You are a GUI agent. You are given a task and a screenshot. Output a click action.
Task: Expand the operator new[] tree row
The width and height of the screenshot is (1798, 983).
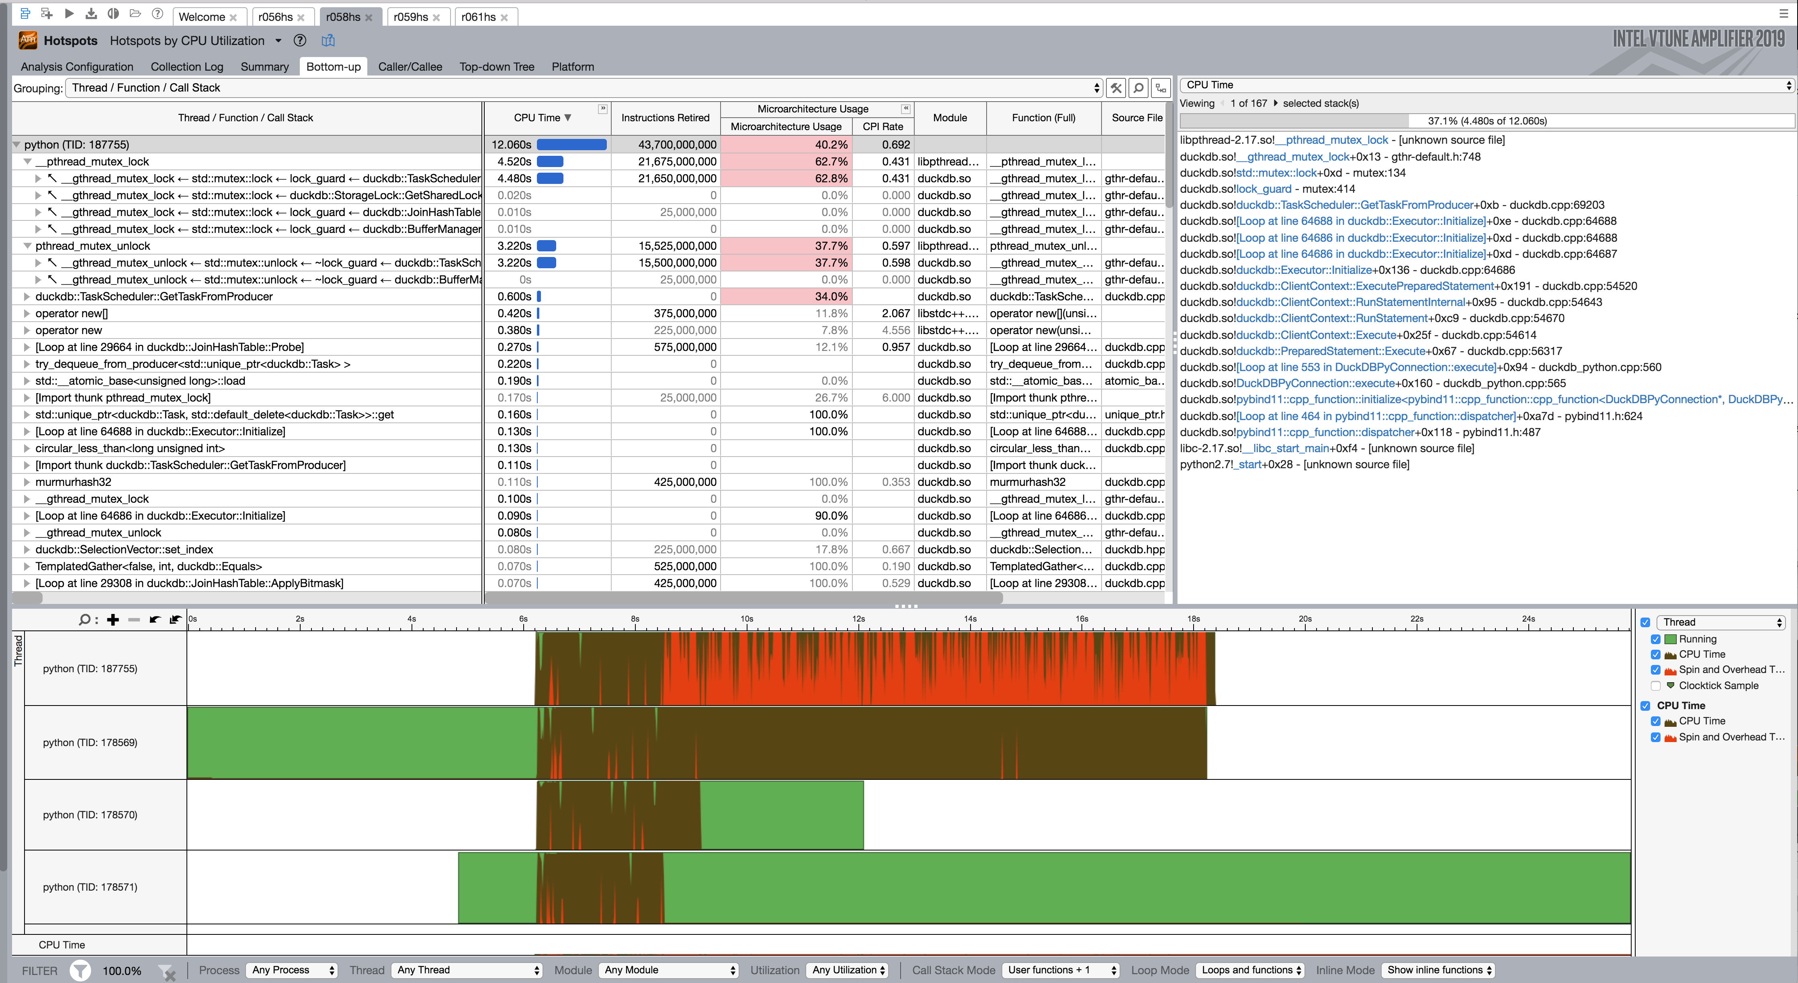pyautogui.click(x=27, y=314)
